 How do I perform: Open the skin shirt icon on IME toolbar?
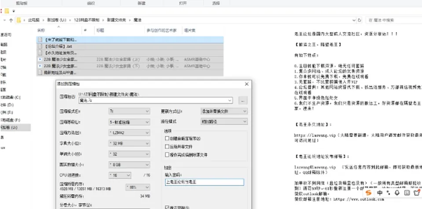(417, 193)
